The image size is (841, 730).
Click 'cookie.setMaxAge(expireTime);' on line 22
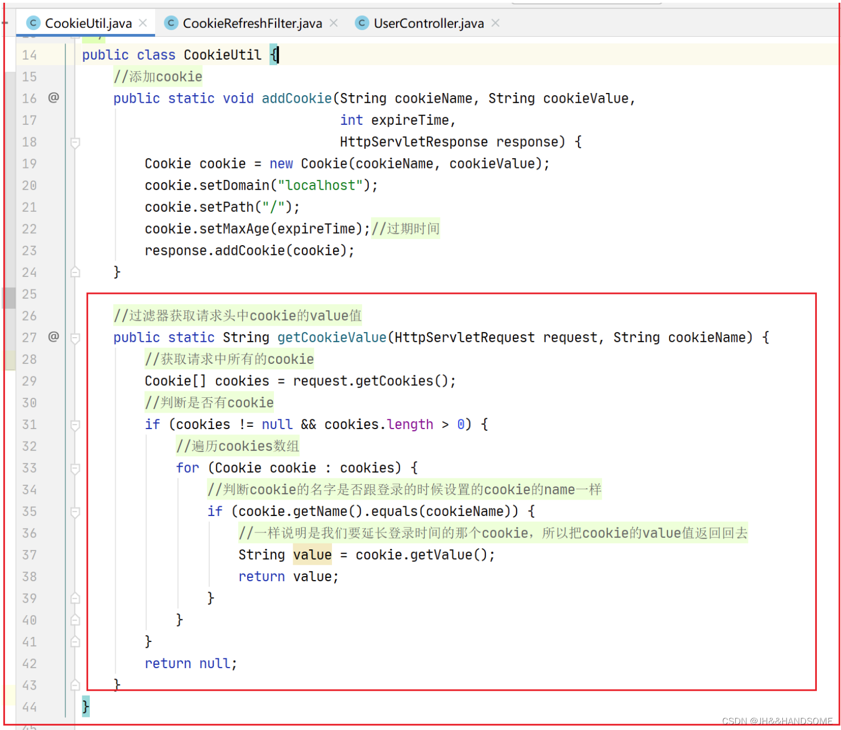[258, 229]
